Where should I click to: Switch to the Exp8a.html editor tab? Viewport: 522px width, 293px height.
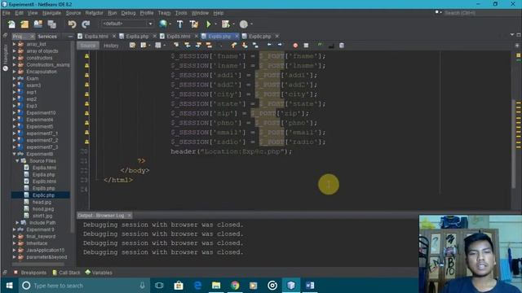(x=96, y=36)
